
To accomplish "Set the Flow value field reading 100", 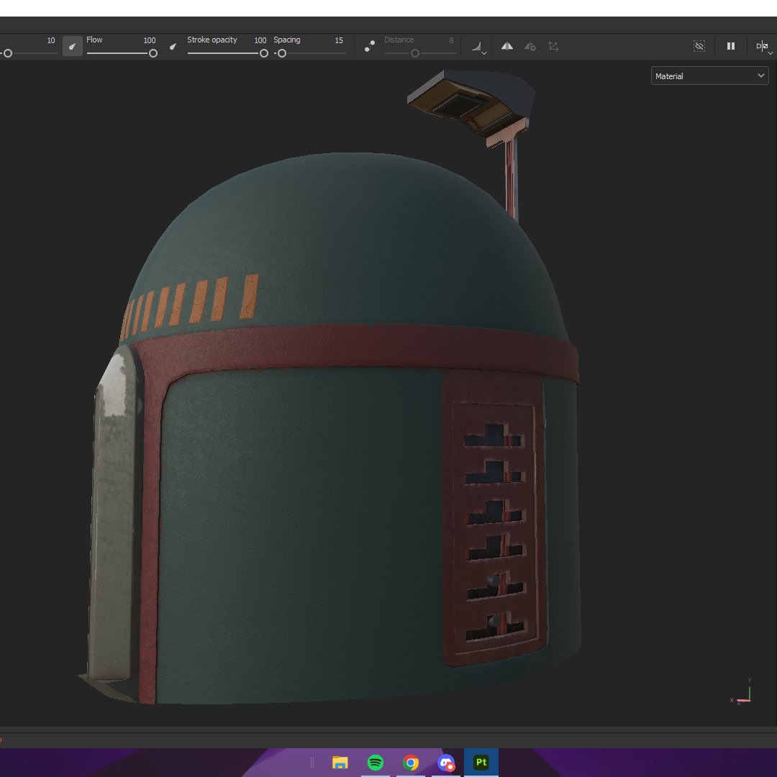I will pyautogui.click(x=150, y=40).
